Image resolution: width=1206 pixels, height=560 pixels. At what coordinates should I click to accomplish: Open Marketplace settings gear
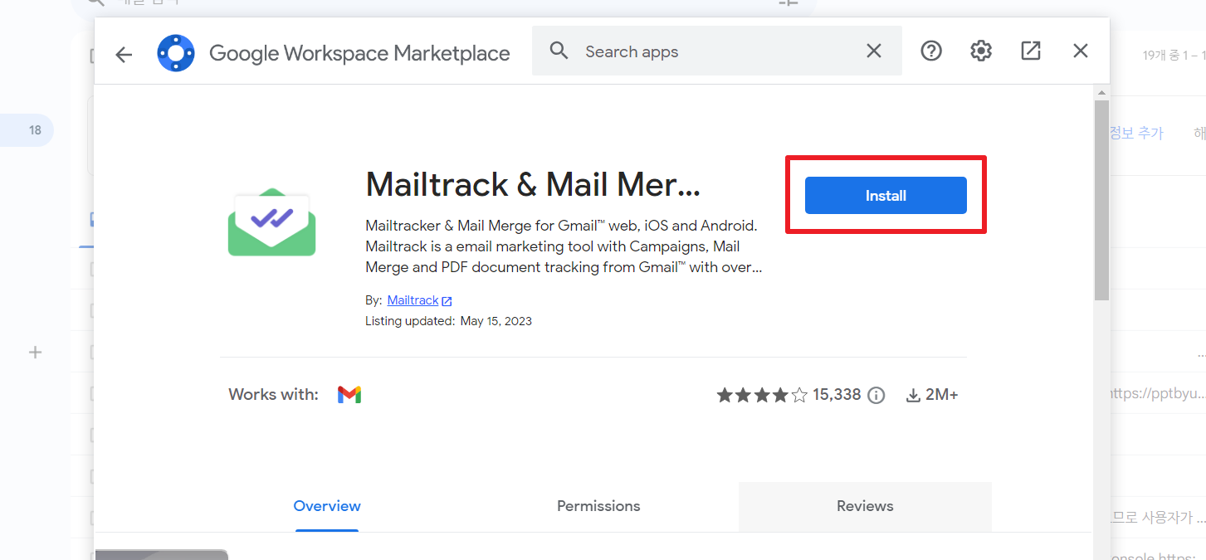[x=980, y=51]
